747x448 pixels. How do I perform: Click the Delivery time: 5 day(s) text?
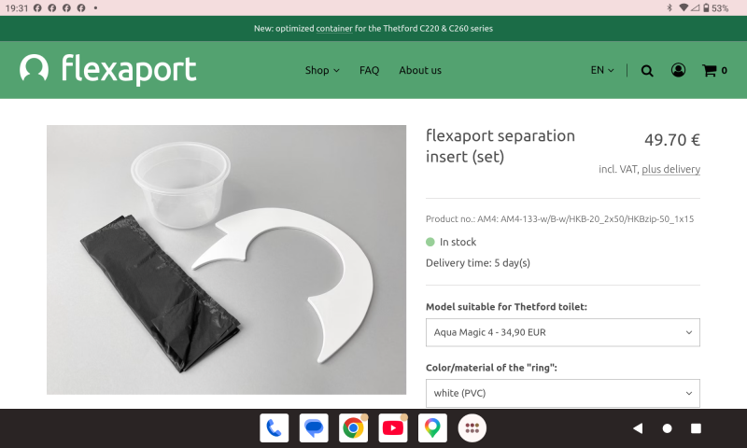478,263
